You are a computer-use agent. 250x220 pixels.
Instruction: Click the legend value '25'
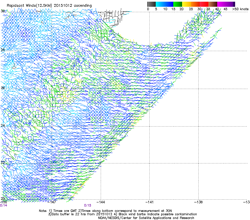point(191,9)
